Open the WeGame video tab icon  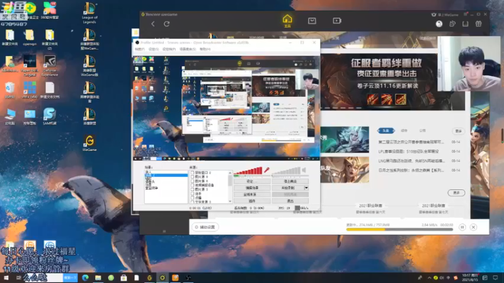[x=337, y=21]
